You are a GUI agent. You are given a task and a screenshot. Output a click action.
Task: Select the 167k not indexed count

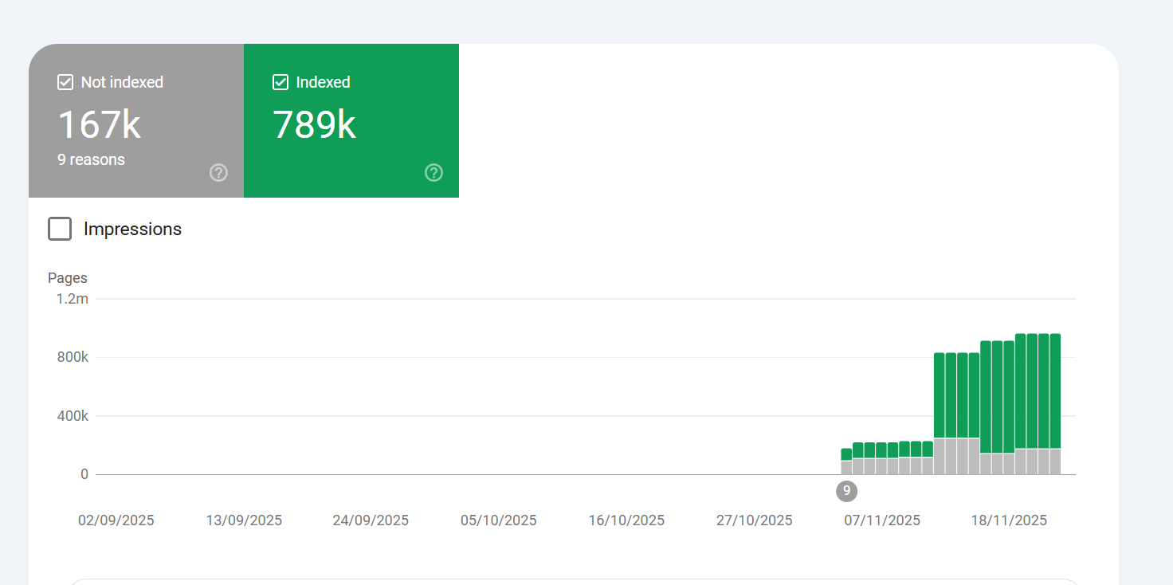click(x=99, y=124)
